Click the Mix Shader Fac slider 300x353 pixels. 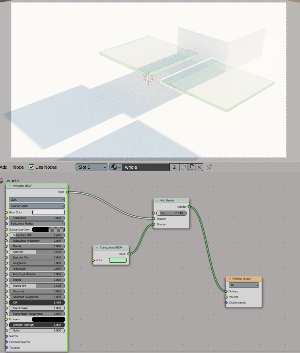pos(171,213)
